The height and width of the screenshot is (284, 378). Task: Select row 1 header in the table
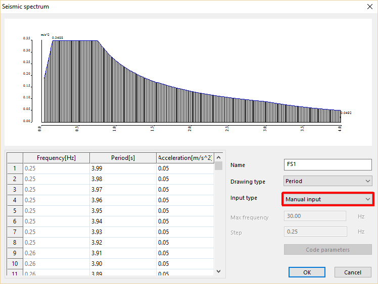coord(15,168)
